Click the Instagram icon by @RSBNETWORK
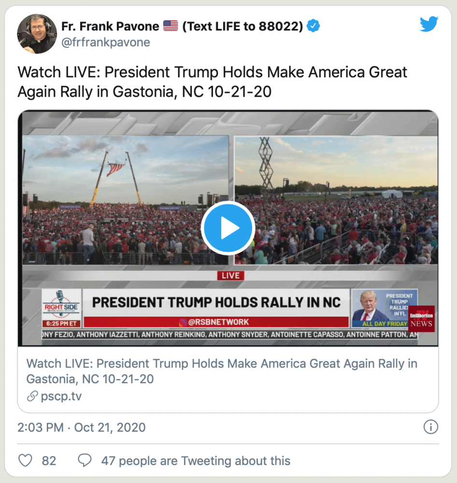Viewport: 457px width, 483px height. 183,322
